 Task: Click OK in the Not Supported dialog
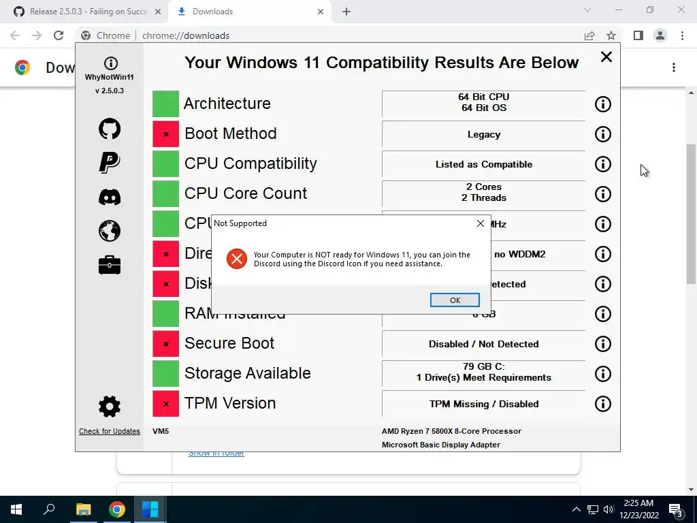pos(454,300)
